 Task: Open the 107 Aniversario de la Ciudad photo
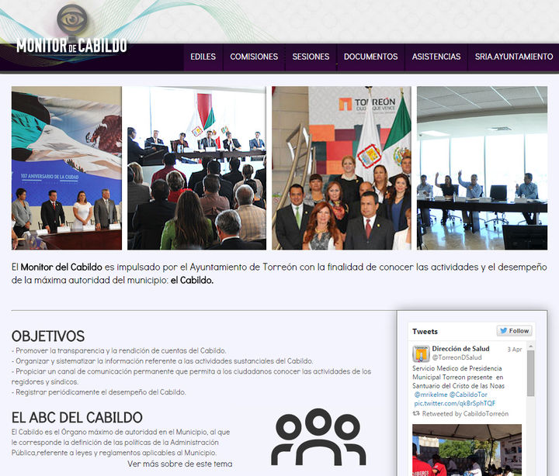[x=66, y=167]
